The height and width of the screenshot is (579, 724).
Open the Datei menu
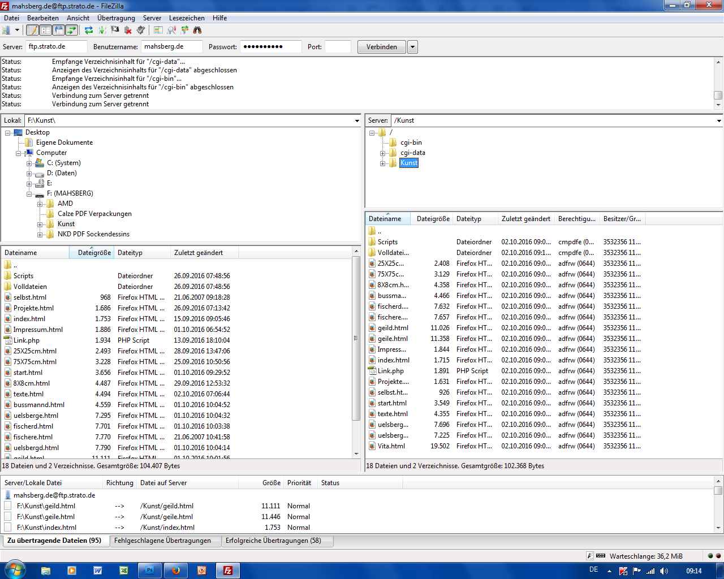(11, 18)
